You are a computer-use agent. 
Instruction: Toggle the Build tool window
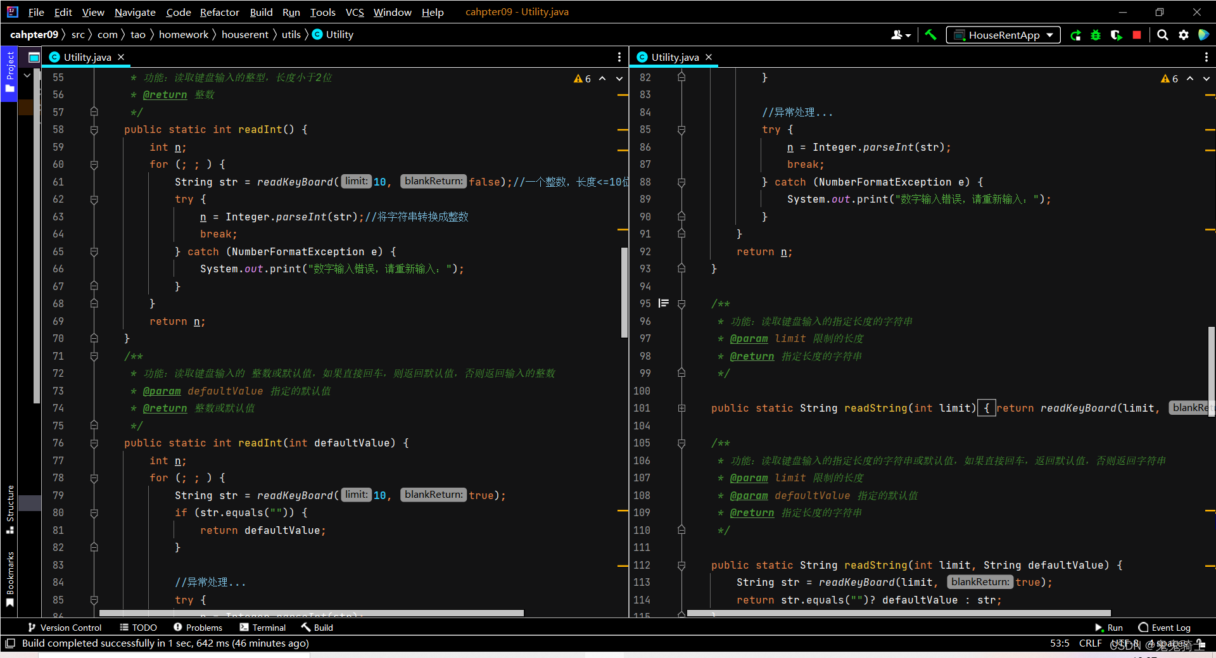coord(317,628)
